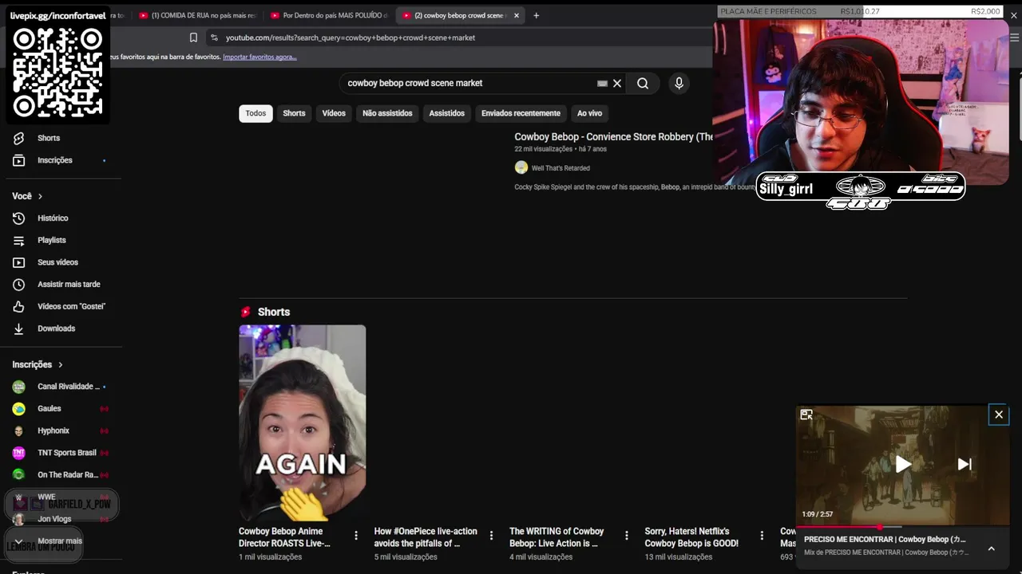Open Cowboy Bebop Convience Store Robbery video
The image size is (1022, 574).
[613, 137]
